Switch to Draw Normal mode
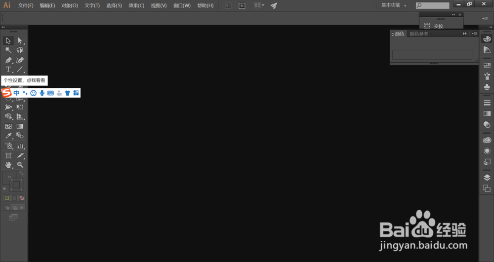This screenshot has height=262, width=494. pos(7,207)
